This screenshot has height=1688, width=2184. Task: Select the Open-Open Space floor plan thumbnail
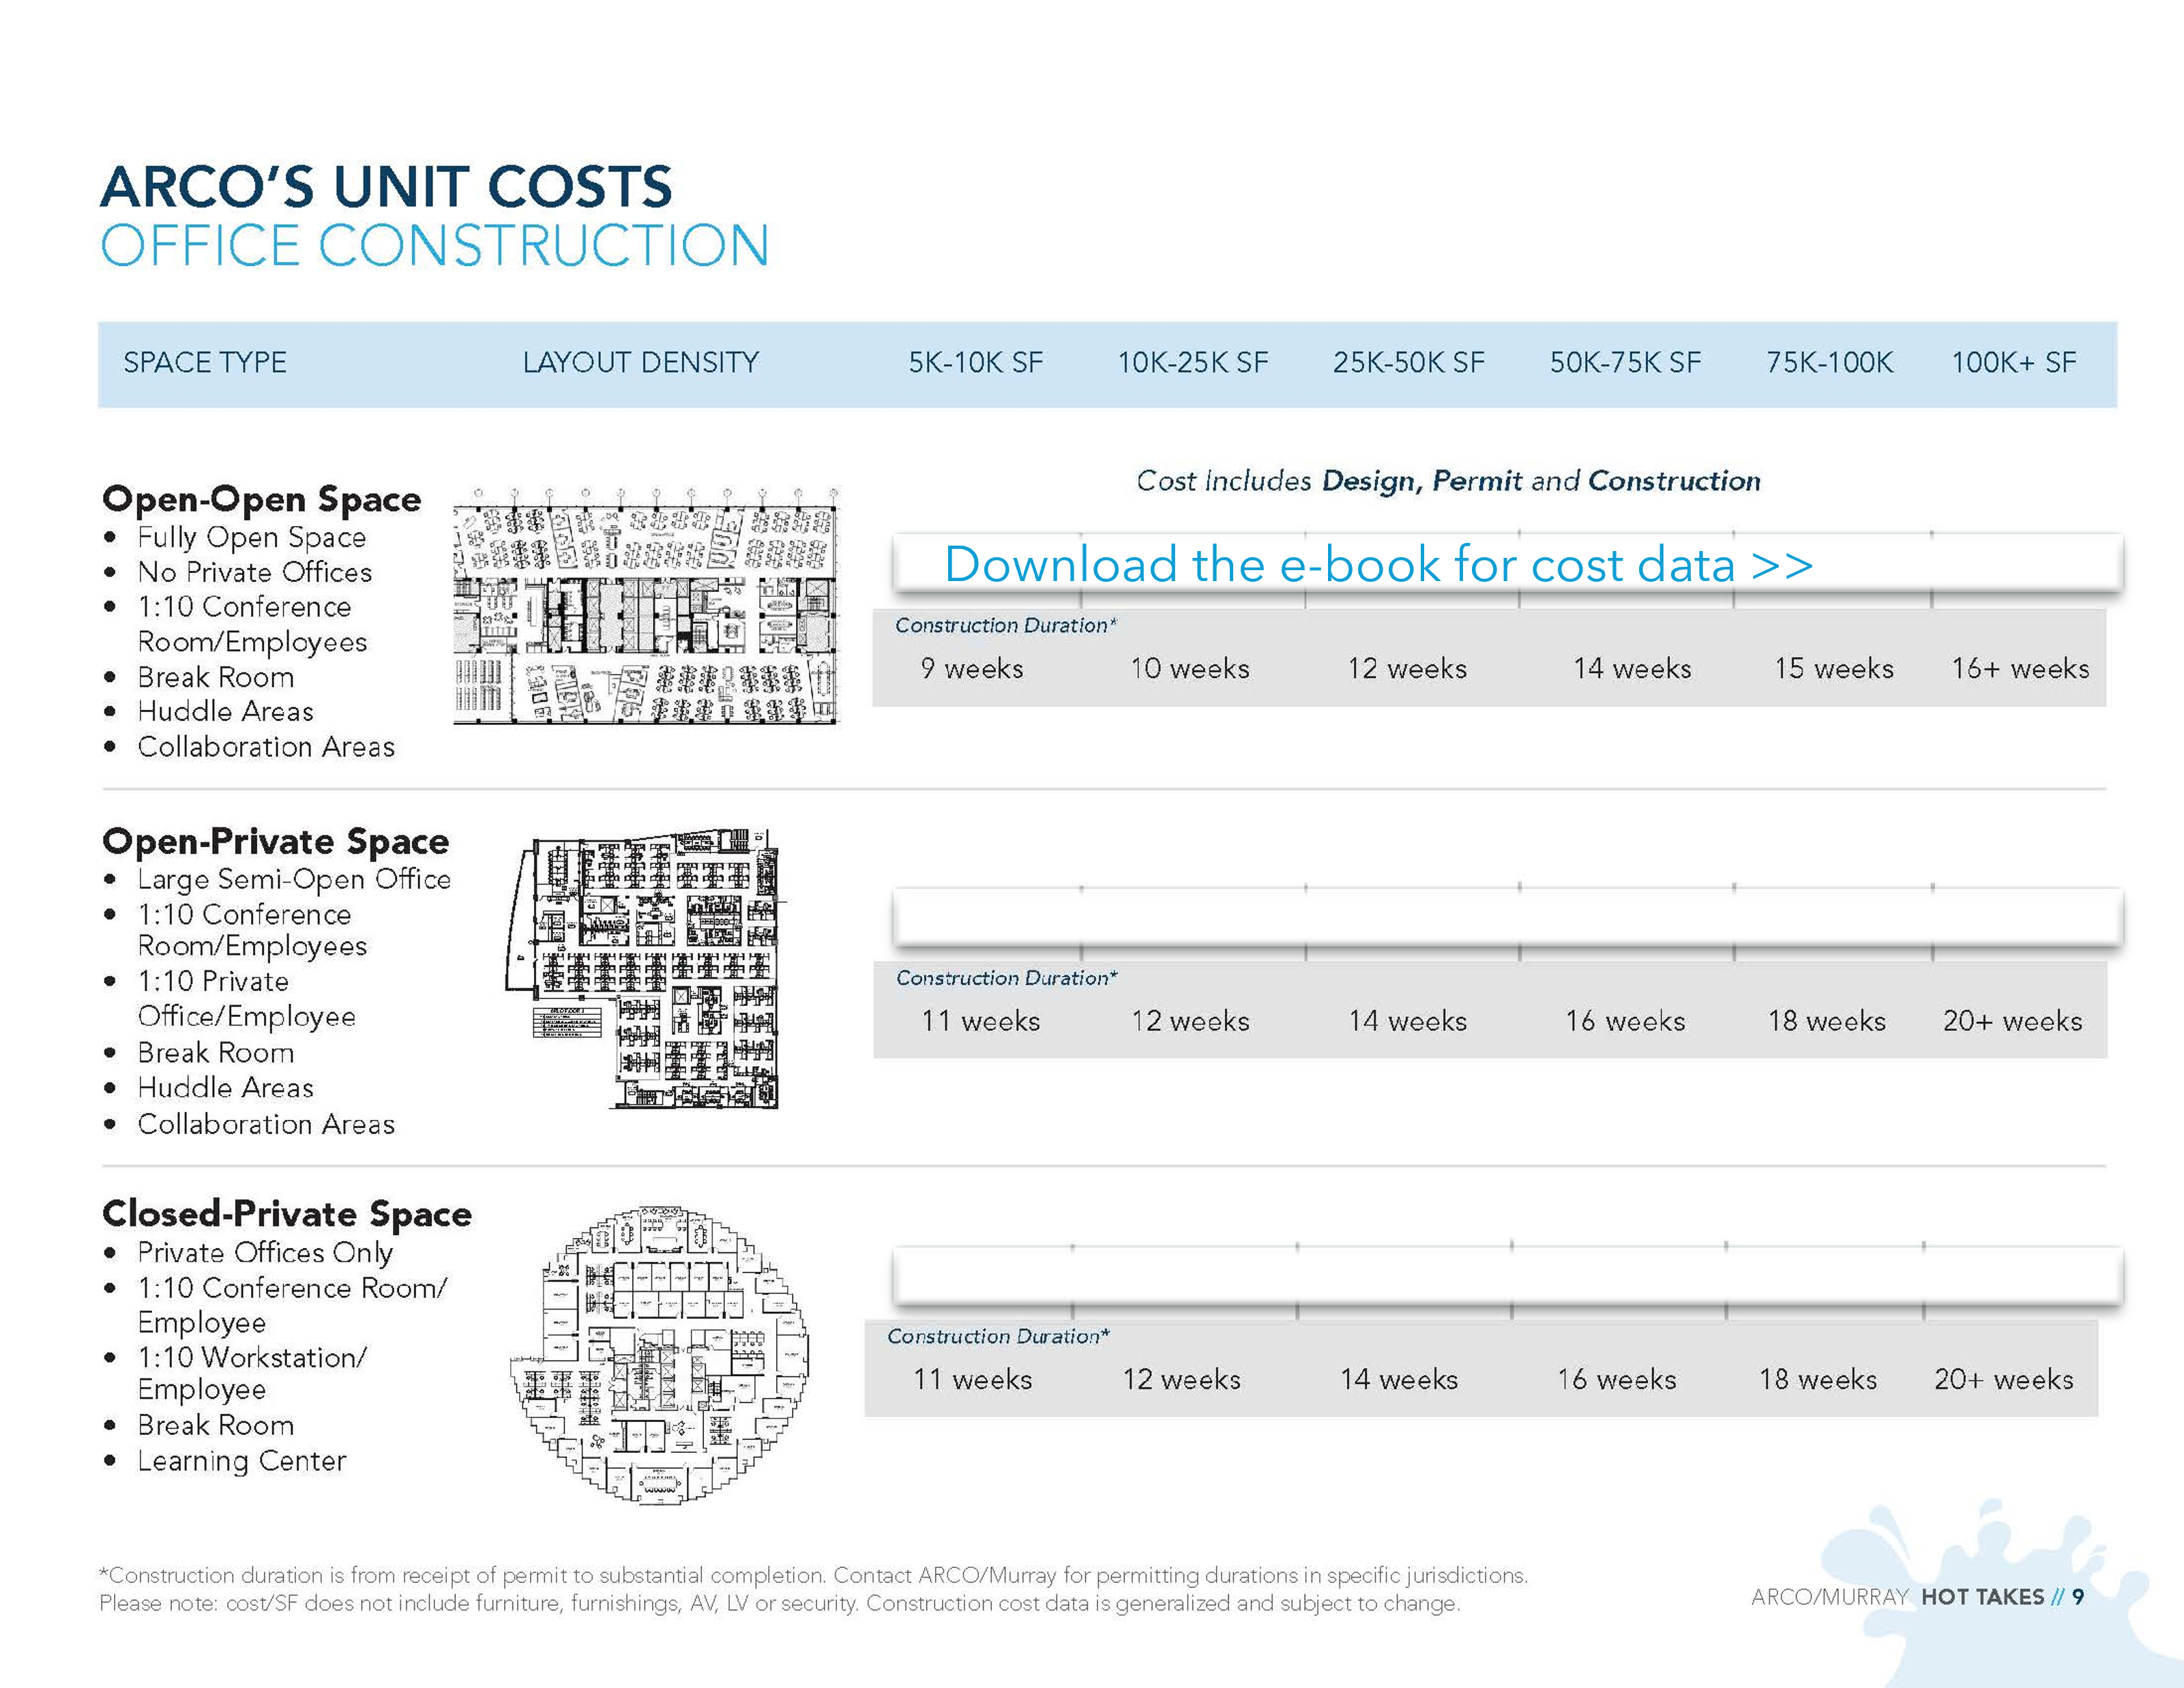646,607
